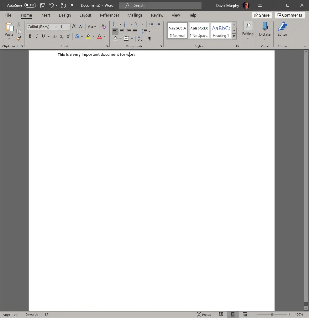The height and width of the screenshot is (318, 309).
Task: Decrease paragraph indent
Action: tap(151, 24)
